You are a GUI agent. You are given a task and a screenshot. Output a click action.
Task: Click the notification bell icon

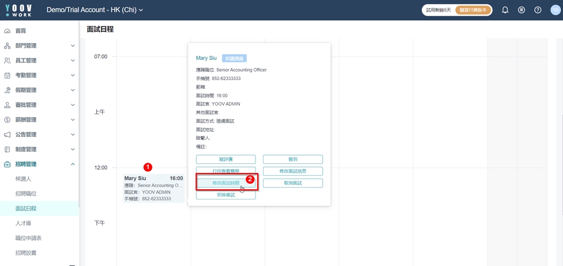[x=505, y=10]
